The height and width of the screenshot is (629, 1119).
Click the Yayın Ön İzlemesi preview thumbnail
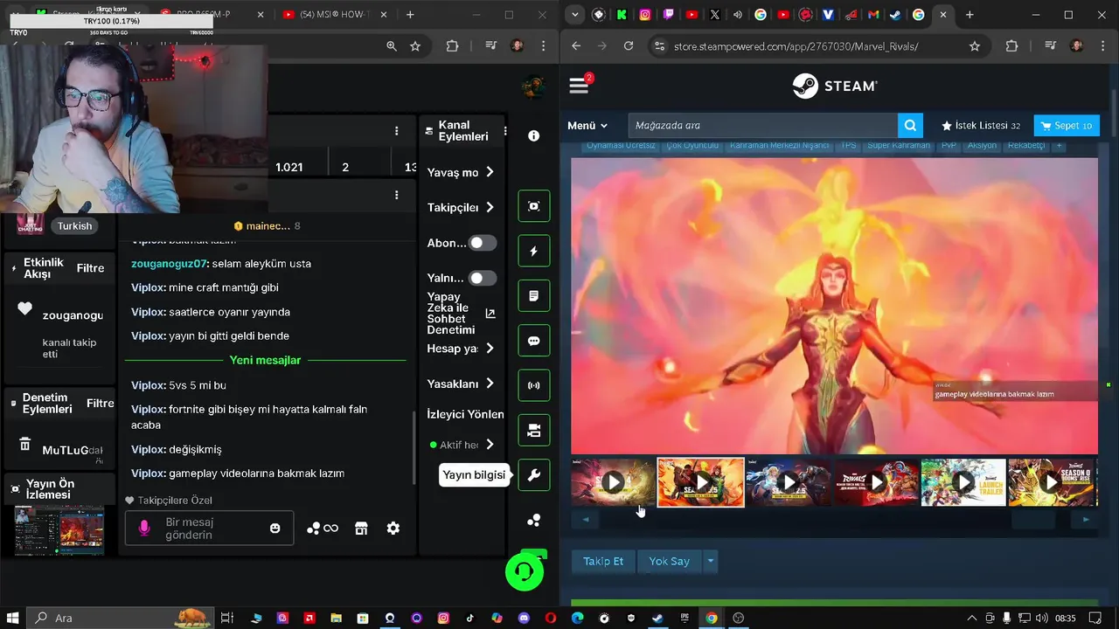(x=59, y=530)
